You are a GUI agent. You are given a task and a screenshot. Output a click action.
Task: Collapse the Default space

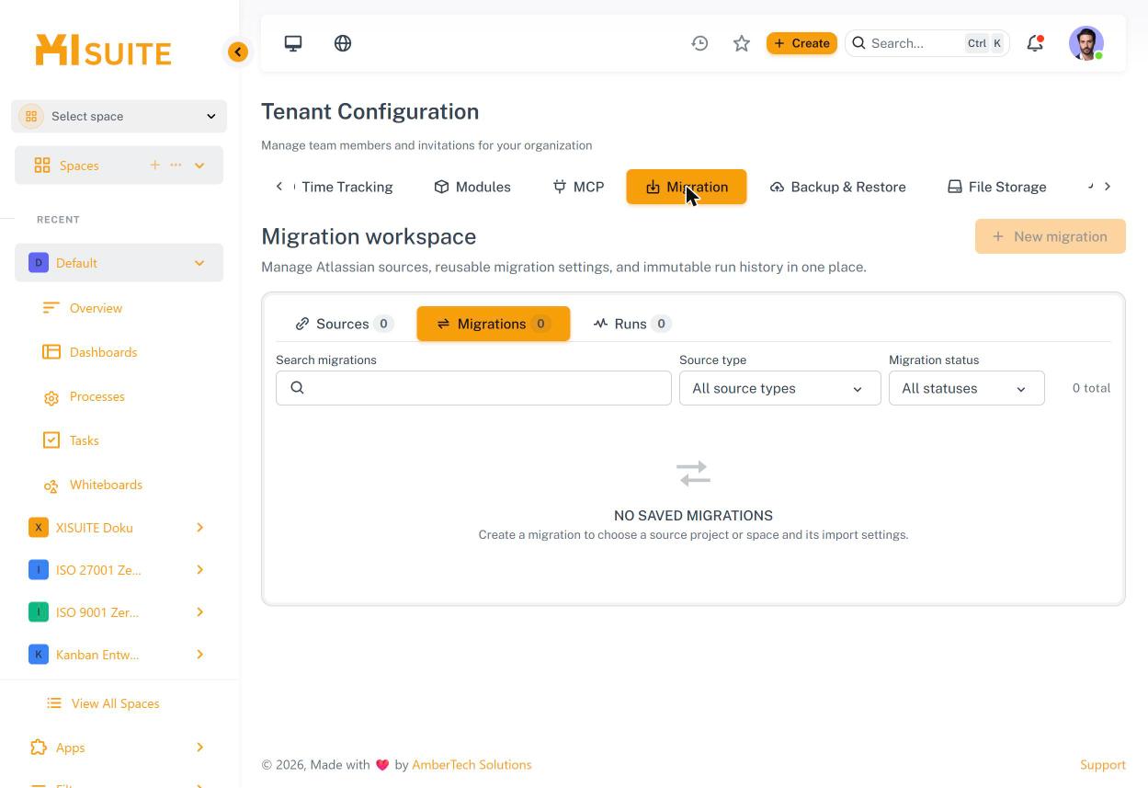(x=199, y=263)
